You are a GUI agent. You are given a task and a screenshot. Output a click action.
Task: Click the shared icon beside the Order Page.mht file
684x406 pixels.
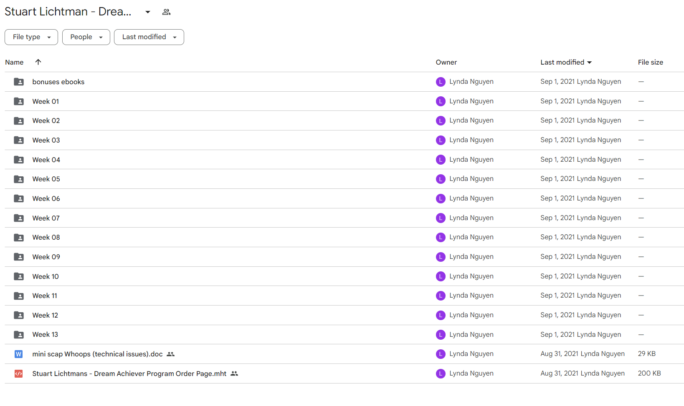pos(234,374)
